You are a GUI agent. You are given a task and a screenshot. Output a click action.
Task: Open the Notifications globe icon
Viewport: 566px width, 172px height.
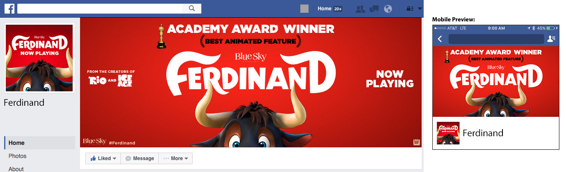(x=388, y=9)
